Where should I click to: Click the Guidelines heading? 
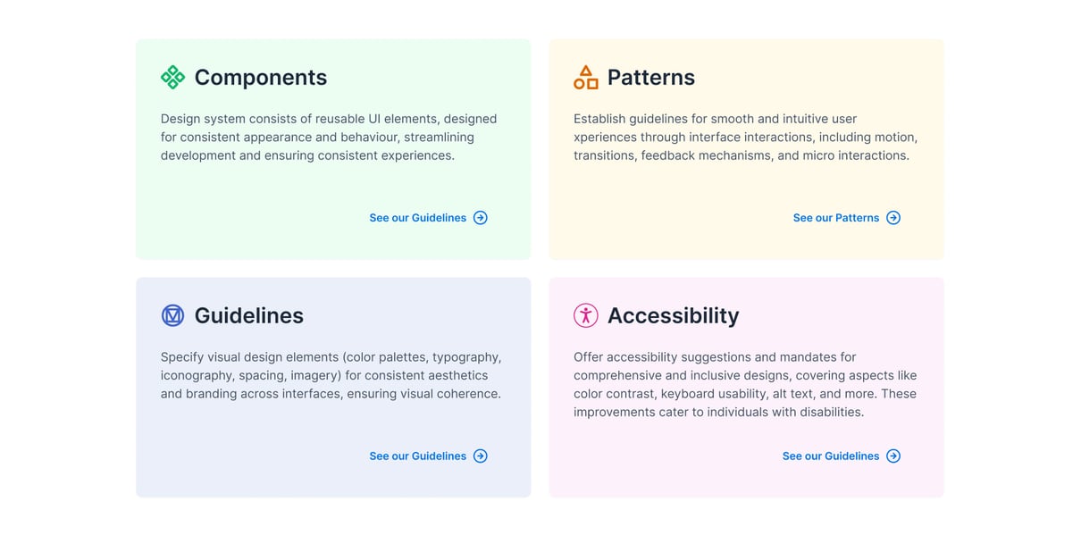tap(248, 315)
